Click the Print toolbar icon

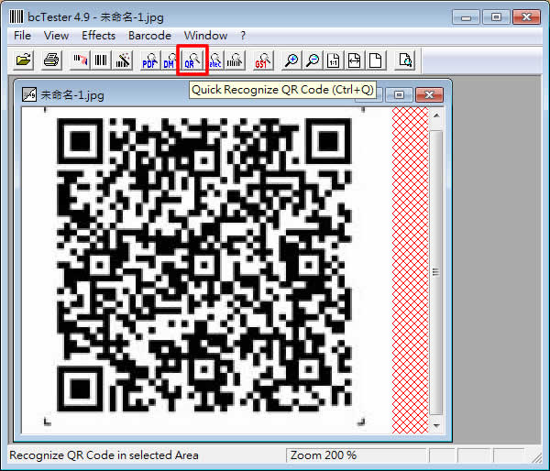click(x=51, y=60)
